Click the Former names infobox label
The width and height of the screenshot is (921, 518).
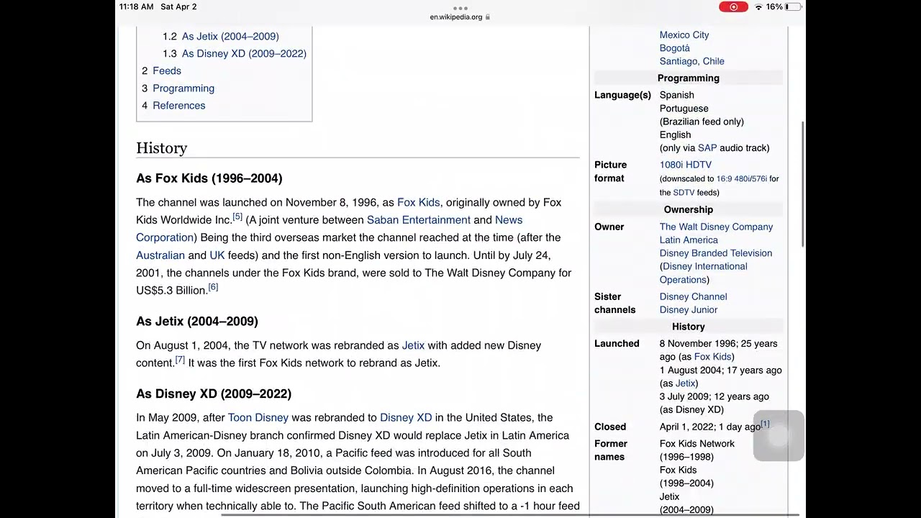[x=611, y=450]
